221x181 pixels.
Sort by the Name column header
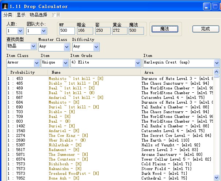click(95, 72)
